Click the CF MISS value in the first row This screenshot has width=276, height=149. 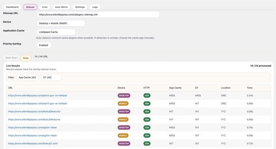(x=198, y=96)
